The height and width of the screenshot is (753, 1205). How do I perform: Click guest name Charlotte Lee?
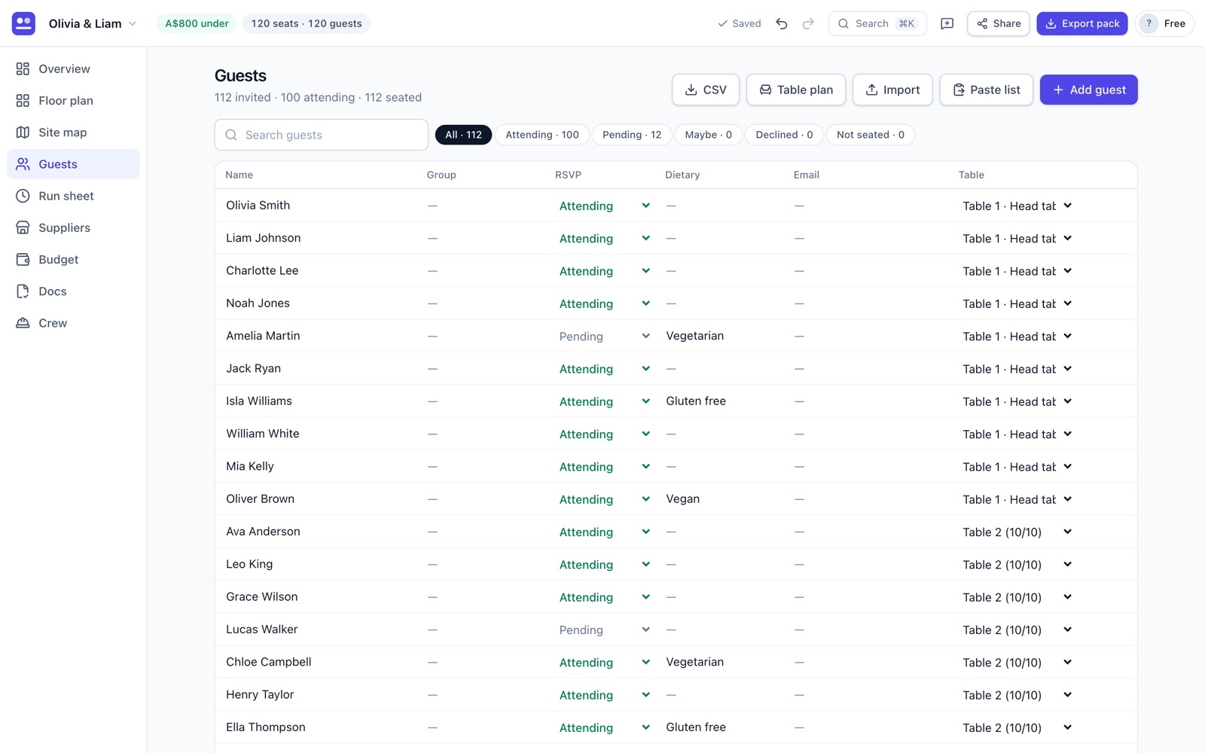click(x=262, y=270)
